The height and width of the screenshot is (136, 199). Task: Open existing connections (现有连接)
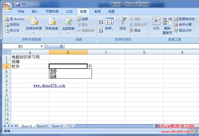[52, 24]
